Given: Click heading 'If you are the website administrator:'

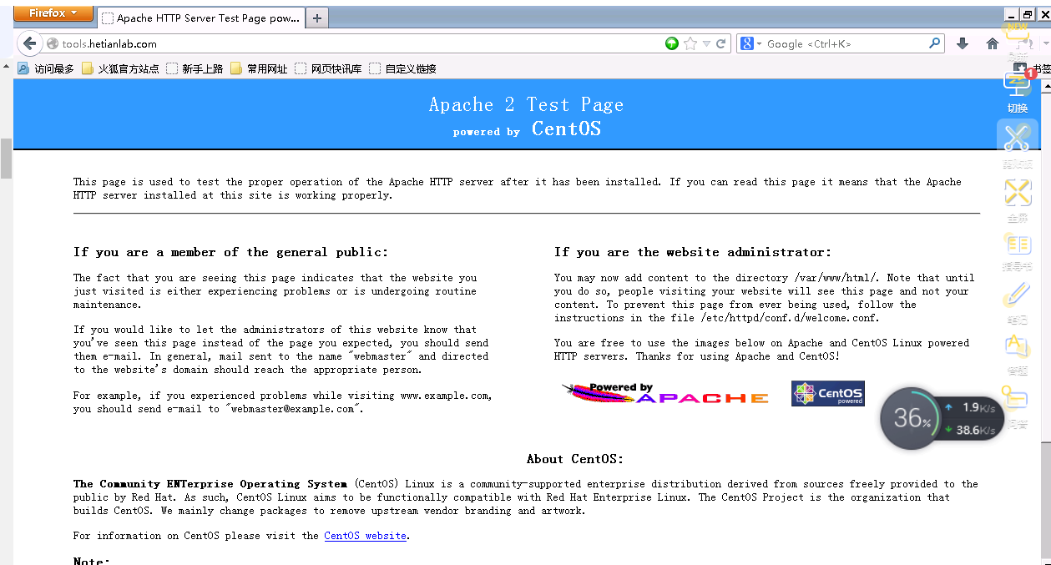Looking at the screenshot, I should pyautogui.click(x=693, y=252).
